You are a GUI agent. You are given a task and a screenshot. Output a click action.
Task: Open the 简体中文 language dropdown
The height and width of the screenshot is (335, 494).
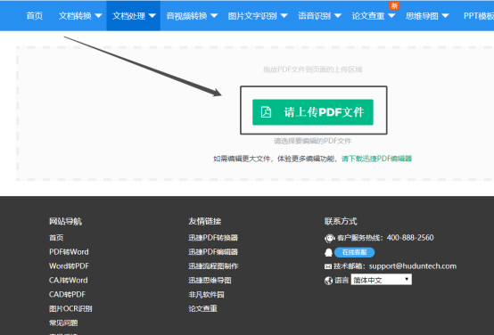coord(382,280)
